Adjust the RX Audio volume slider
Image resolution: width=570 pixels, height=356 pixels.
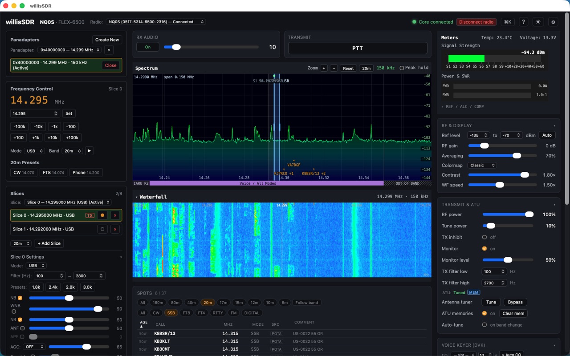211,47
